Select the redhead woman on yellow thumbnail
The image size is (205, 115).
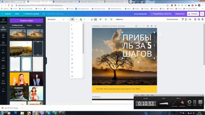pyautogui.click(x=20, y=79)
